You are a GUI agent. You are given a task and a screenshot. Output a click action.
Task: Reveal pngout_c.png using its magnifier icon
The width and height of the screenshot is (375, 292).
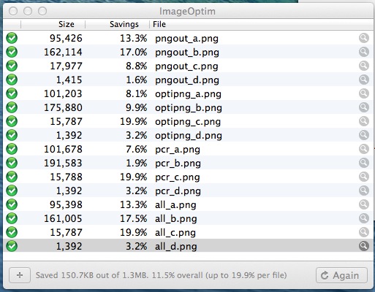point(363,66)
